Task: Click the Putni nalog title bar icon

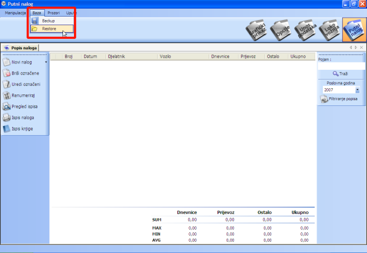Action: coord(3,3)
